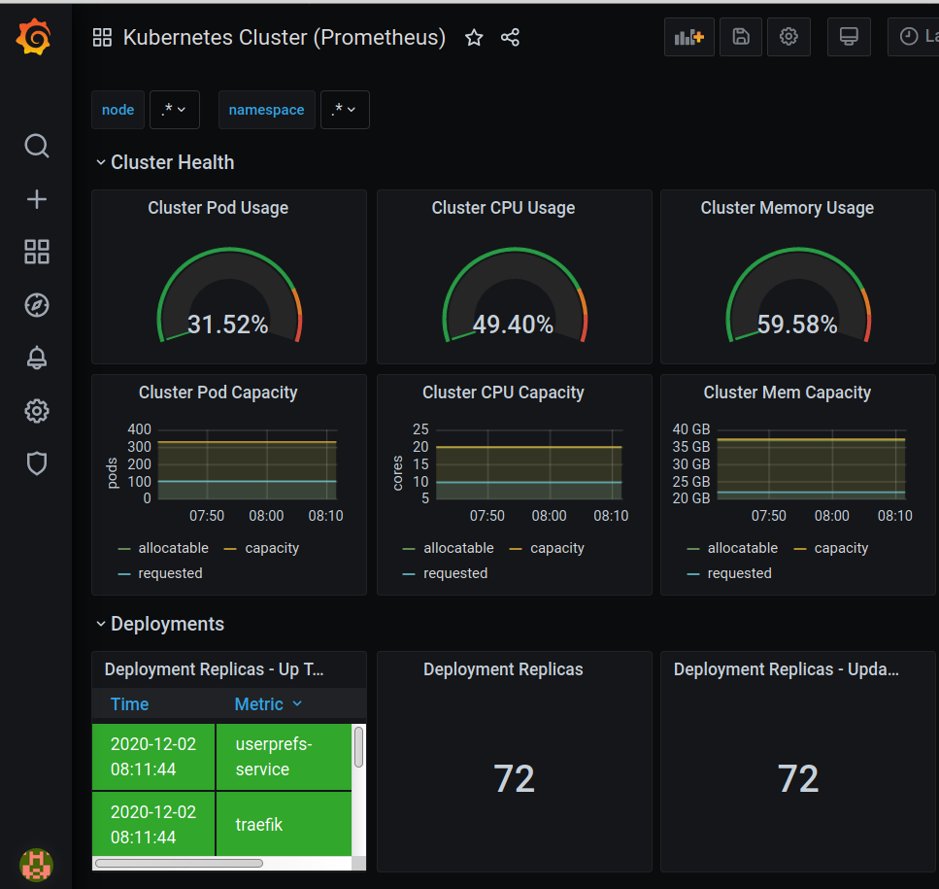The height and width of the screenshot is (889, 939).
Task: Open Server Admin shield icon
Action: coord(37,463)
